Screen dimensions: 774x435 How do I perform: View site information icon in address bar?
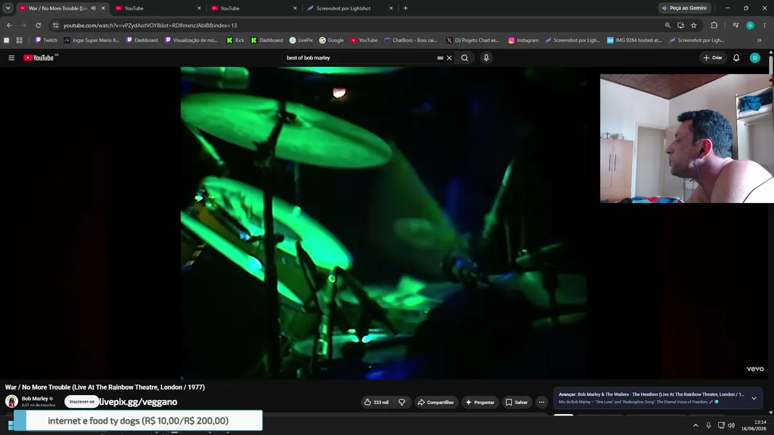pos(56,25)
